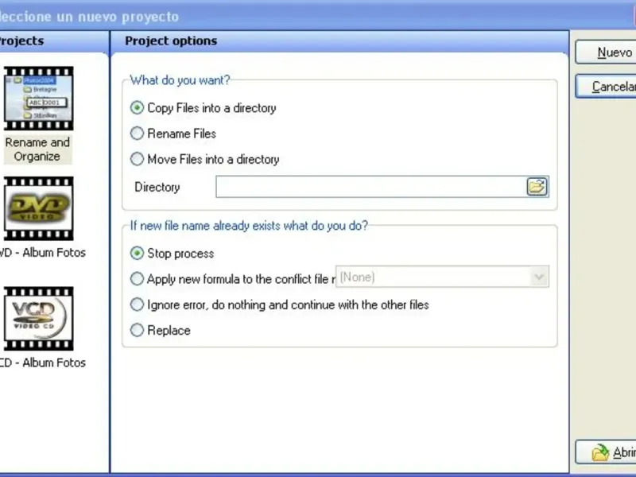Image resolution: width=636 pixels, height=477 pixels.
Task: Select the Stop process option
Action: [x=138, y=254]
